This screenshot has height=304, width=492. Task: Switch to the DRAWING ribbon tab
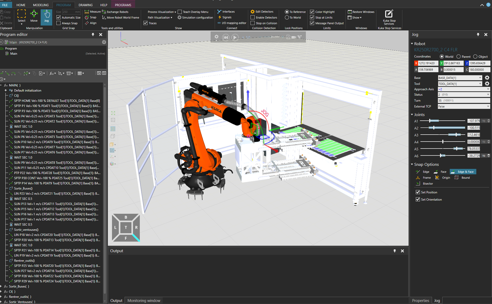pos(86,5)
